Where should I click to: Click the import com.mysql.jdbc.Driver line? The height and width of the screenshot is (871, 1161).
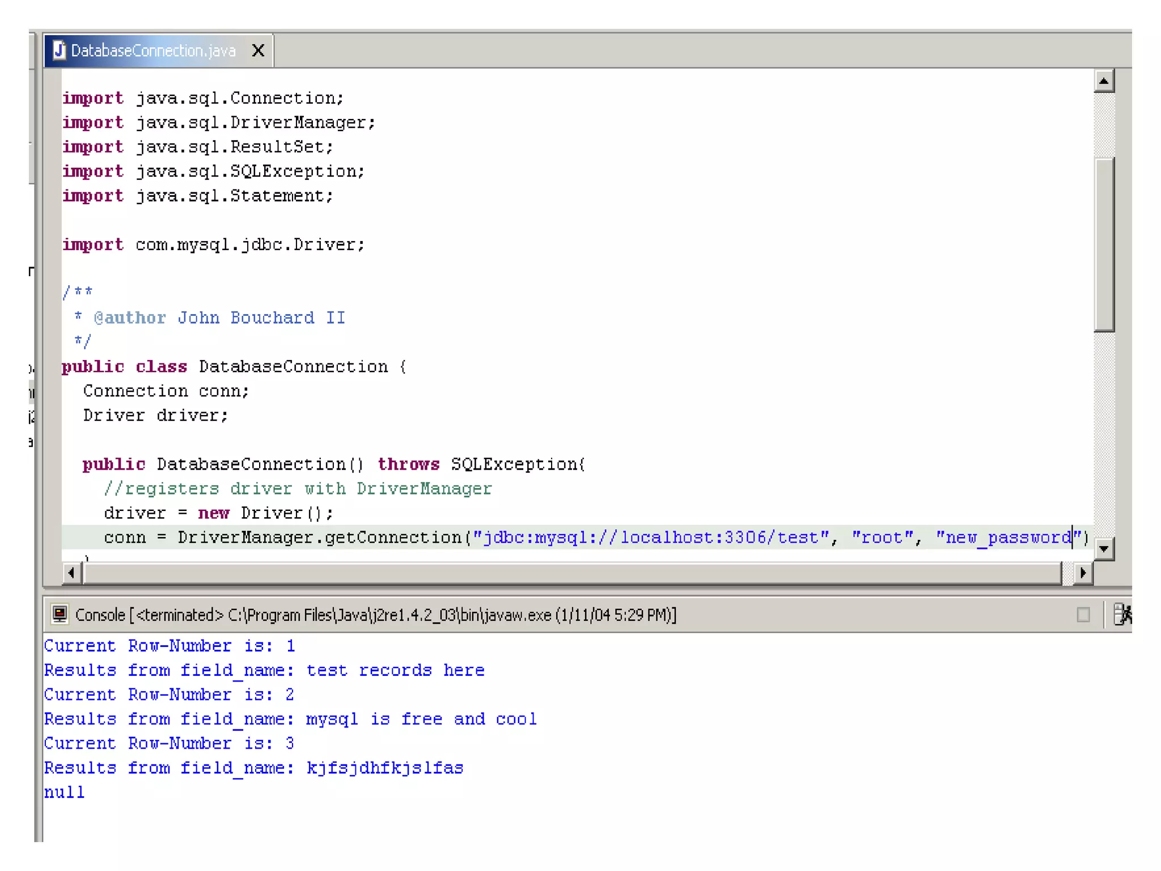213,244
